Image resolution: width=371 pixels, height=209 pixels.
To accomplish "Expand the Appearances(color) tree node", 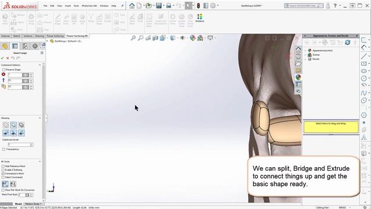I will (305, 51).
